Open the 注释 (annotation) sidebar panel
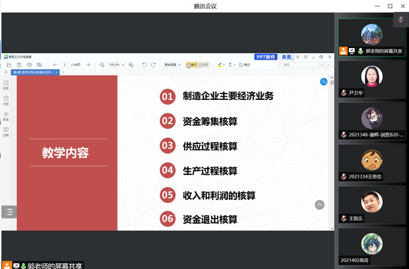409x269 pixels. [6, 133]
